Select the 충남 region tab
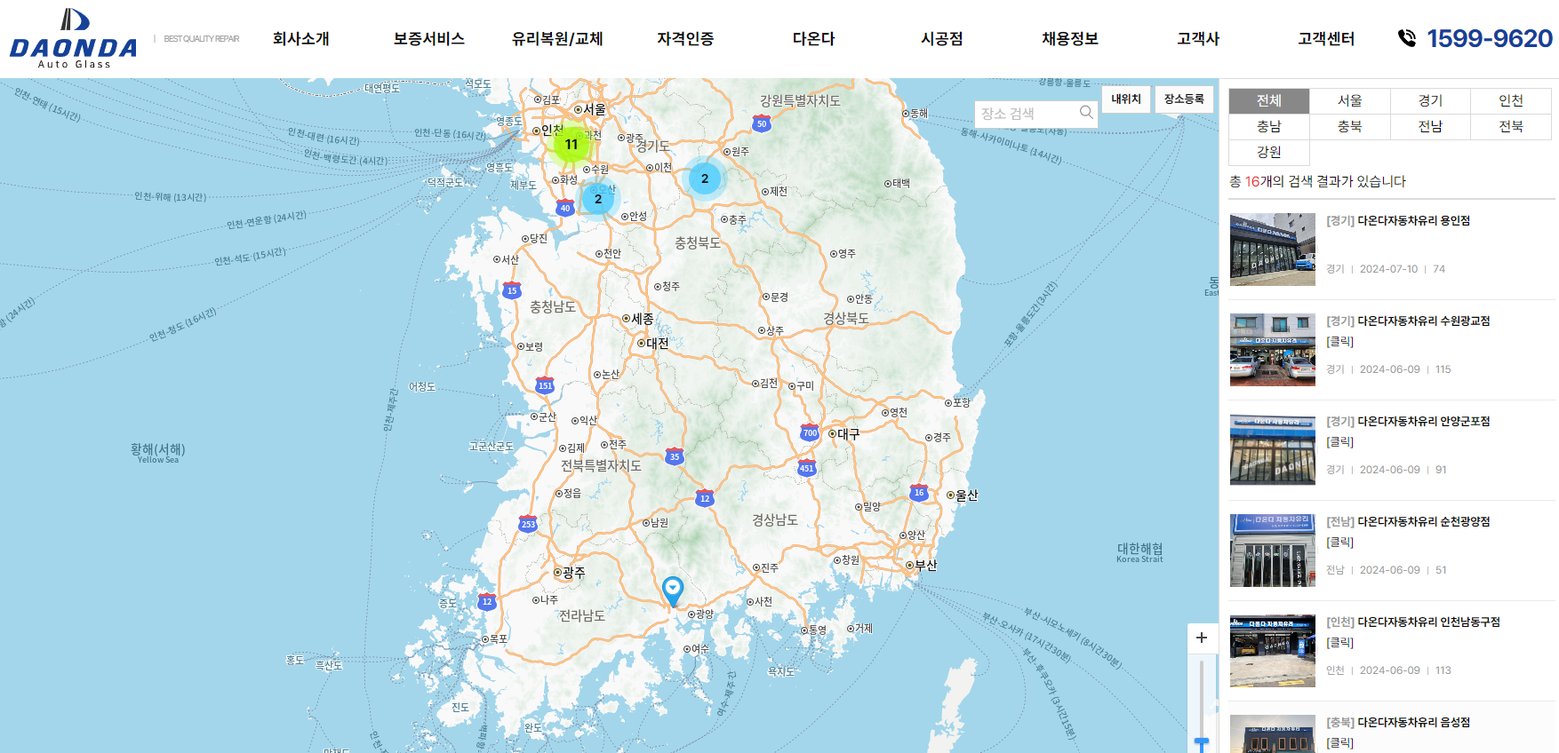The height and width of the screenshot is (753, 1559). pyautogui.click(x=1269, y=126)
